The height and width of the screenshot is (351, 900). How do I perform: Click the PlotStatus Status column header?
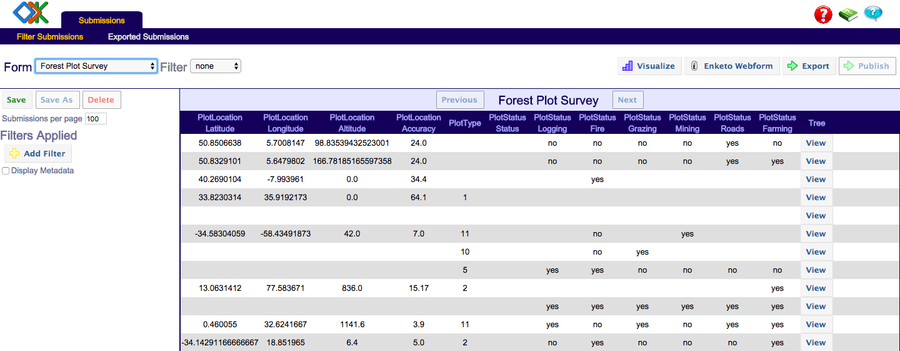pyautogui.click(x=507, y=123)
